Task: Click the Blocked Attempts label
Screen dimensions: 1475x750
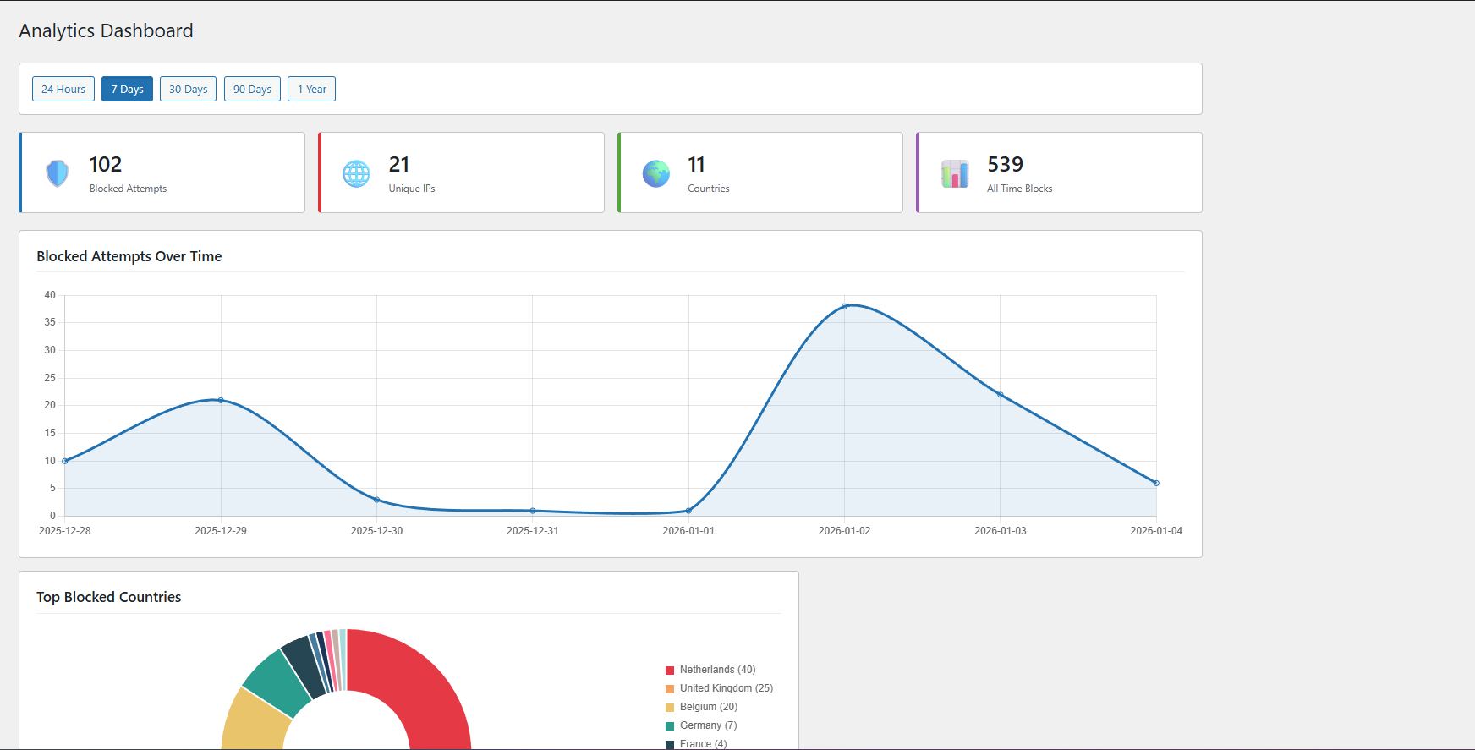Action: pos(128,189)
